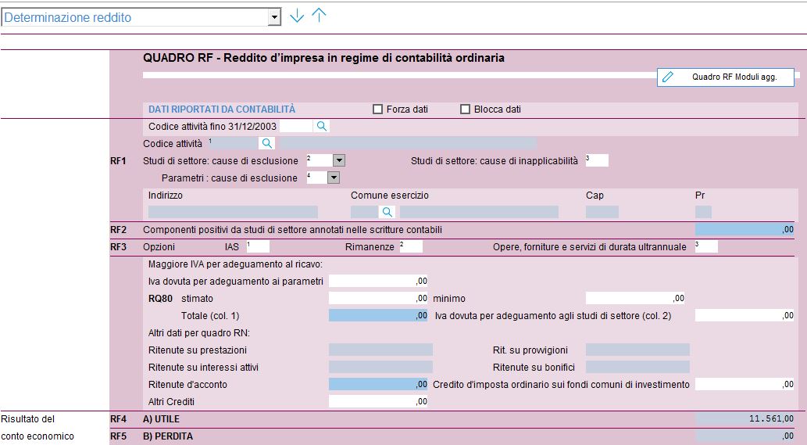The width and height of the screenshot is (807, 445).
Task: Click the Rimanenze option field
Action: pyautogui.click(x=411, y=246)
